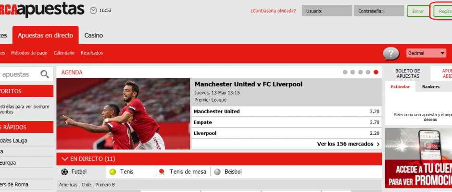The height and width of the screenshot is (192, 452).
Task: Select the Tenis ball icon
Action: 113,172
